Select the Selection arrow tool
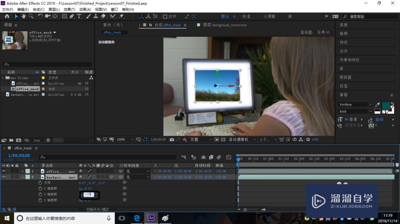 pos(16,16)
